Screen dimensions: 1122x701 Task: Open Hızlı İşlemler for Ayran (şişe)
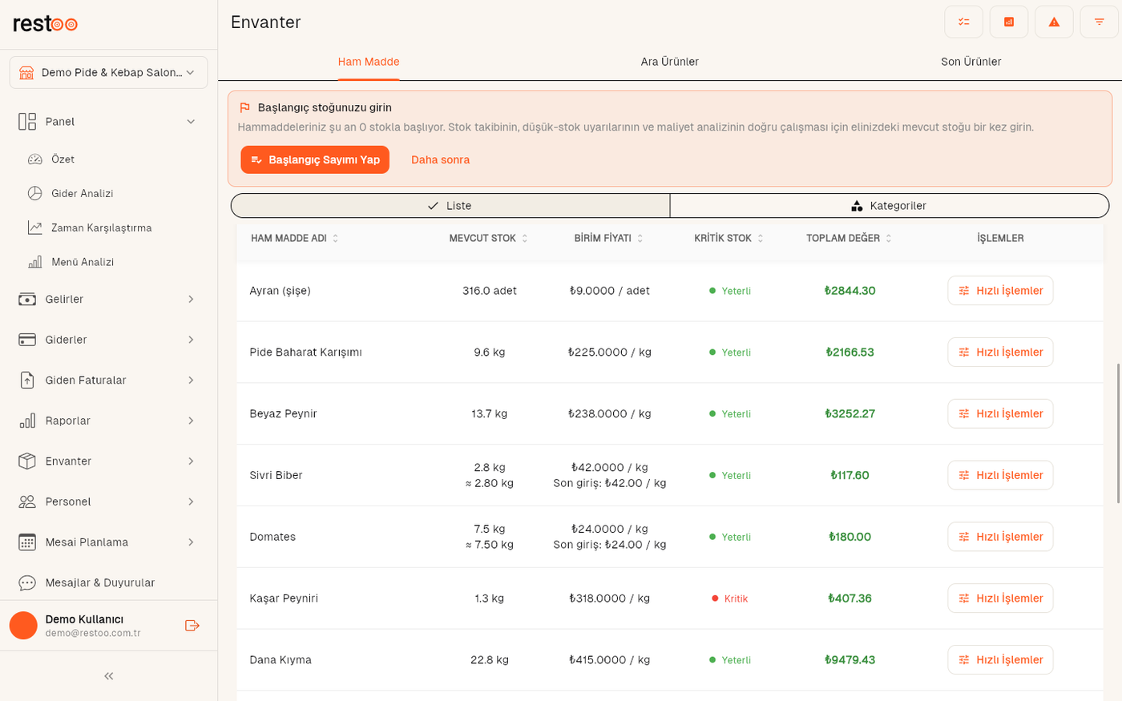click(1000, 291)
